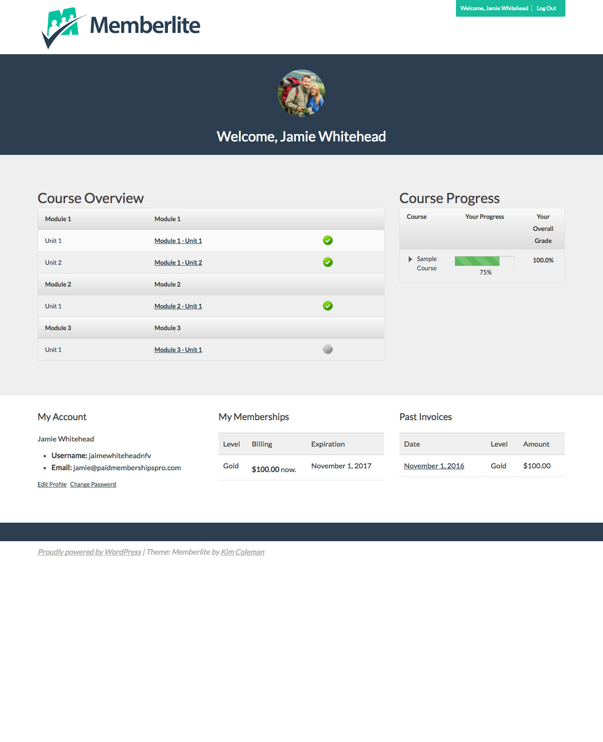This screenshot has height=742, width=603.
Task: Click the My Account heading
Action: click(x=62, y=416)
